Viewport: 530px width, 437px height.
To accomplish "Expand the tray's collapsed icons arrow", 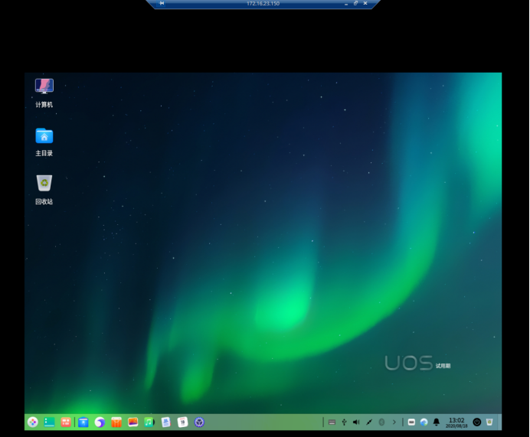I will point(394,422).
